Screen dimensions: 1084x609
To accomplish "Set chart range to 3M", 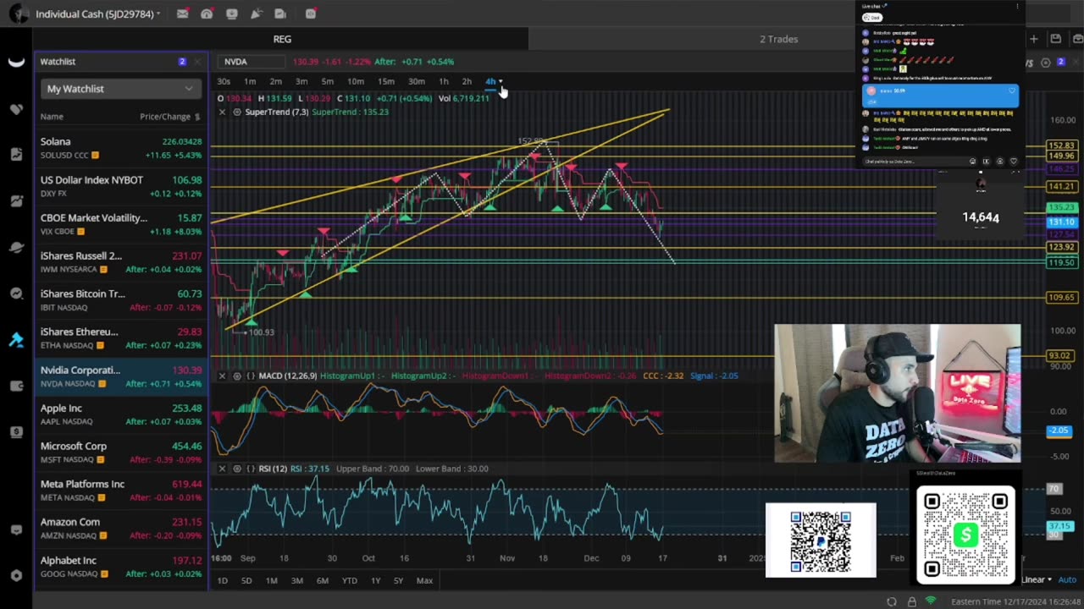I will point(297,580).
